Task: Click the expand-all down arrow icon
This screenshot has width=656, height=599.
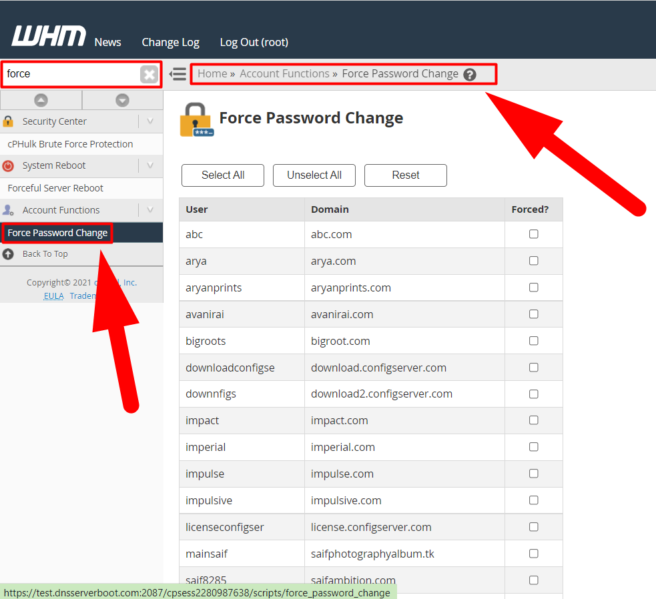Action: [x=122, y=101]
